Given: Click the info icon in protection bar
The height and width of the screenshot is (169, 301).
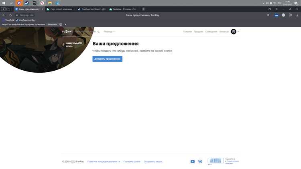Looking at the screenshot, I should point(61,24).
